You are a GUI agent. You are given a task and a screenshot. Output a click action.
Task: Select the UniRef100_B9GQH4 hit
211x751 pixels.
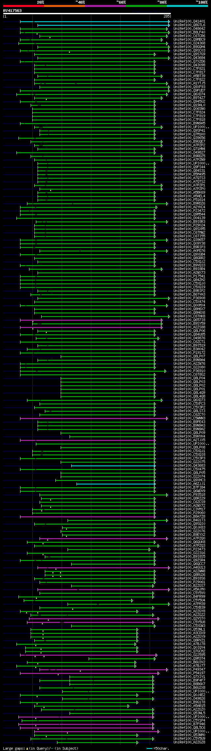[189, 47]
